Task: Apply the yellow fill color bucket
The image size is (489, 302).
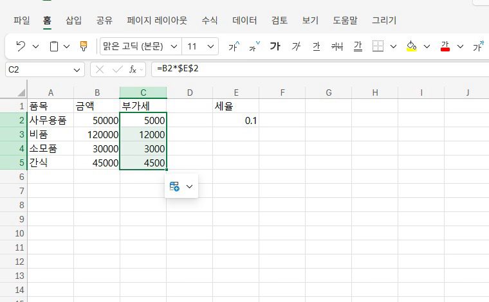Action: click(411, 46)
